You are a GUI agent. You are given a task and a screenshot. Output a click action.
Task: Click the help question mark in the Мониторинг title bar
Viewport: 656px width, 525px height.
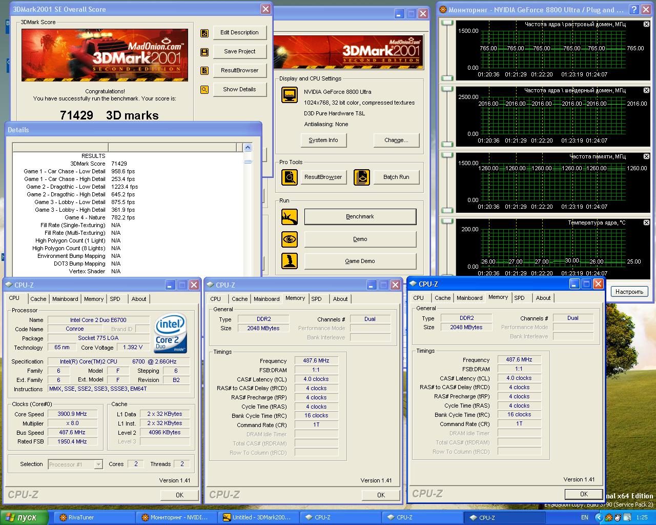point(634,9)
